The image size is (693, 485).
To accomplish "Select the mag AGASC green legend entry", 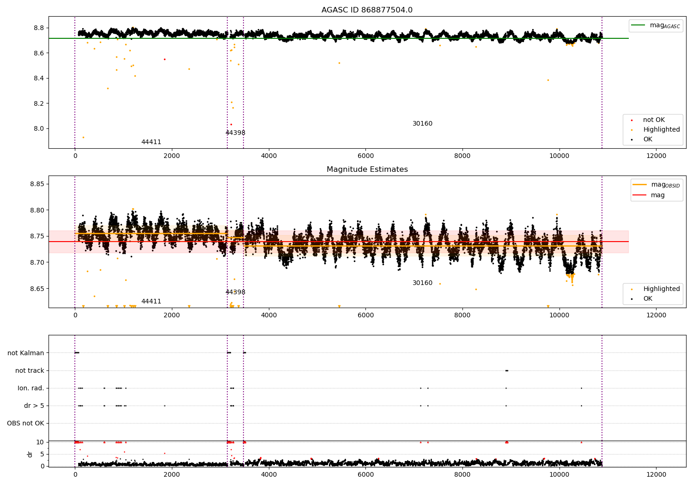I will 656,25.
